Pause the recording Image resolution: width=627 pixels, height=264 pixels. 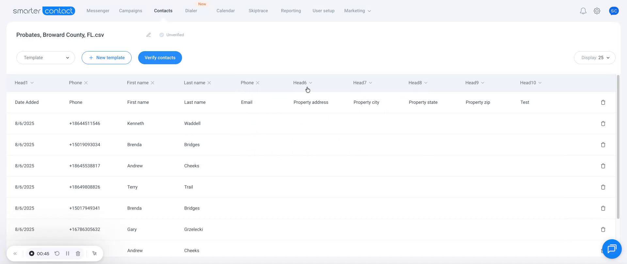[68, 254]
